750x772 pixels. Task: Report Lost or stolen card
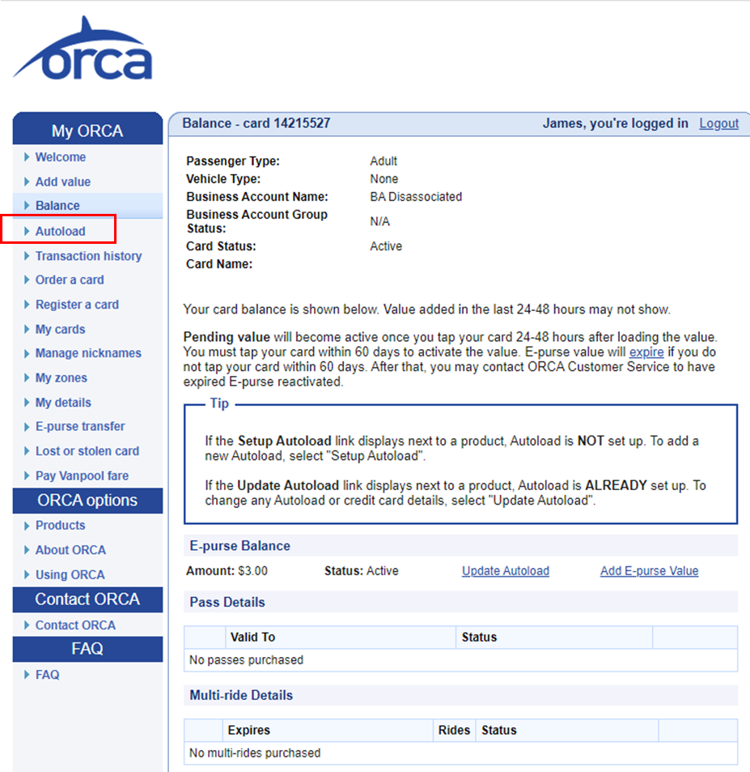87,451
